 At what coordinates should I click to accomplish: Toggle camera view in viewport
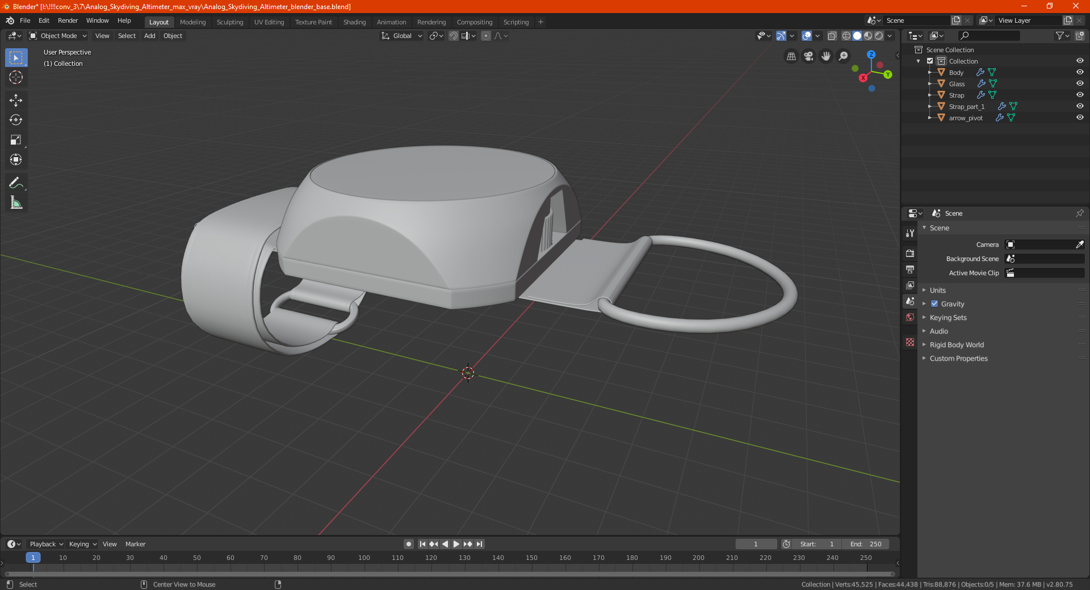(808, 56)
